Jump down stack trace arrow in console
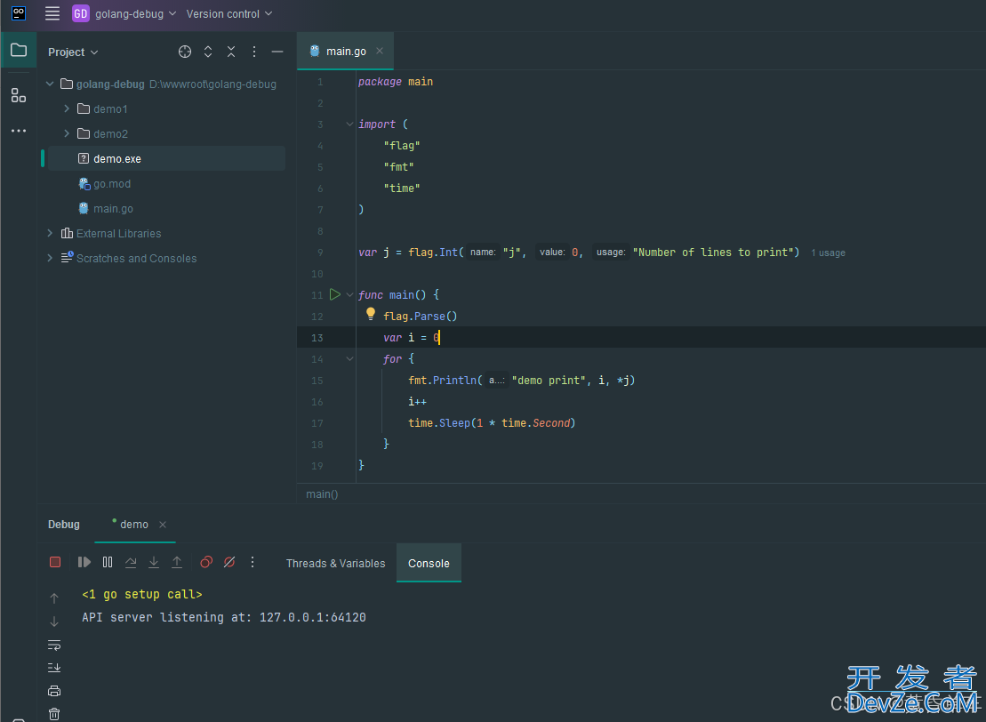986x722 pixels. pos(55,622)
